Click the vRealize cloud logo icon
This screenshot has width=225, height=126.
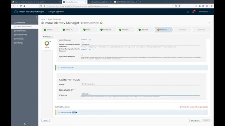coord(16,12)
